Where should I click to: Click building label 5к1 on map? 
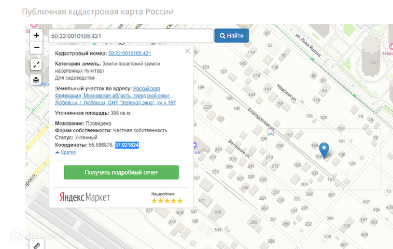pos(375,62)
